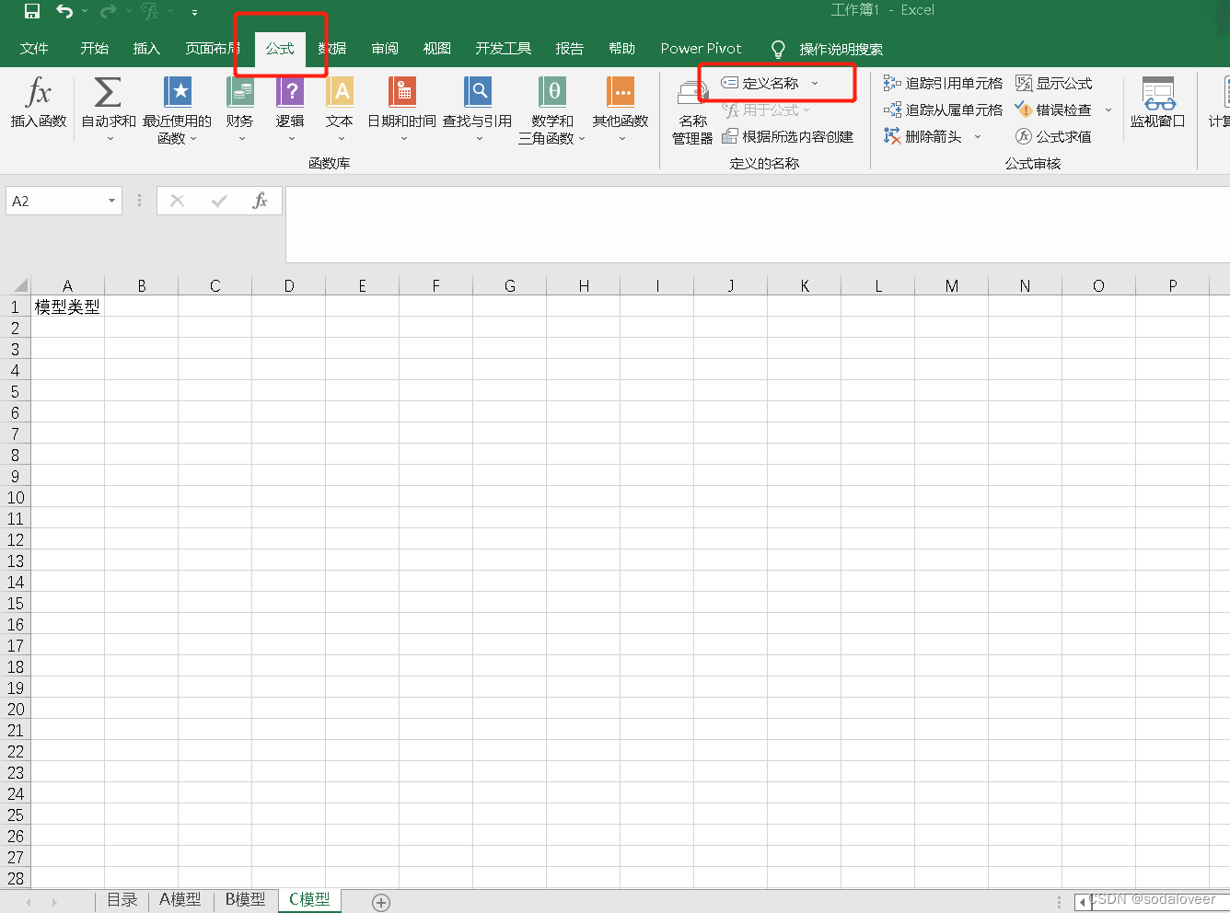The image size is (1230, 913).
Task: Click in the formula bar input area
Action: point(757,225)
